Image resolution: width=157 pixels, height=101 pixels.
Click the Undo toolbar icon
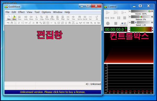[26, 18]
